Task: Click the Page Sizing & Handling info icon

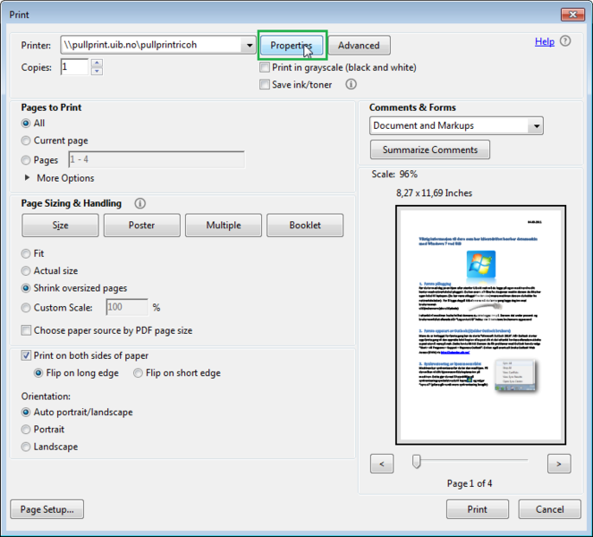Action: (x=140, y=203)
